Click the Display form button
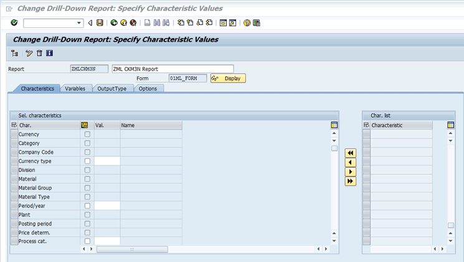The width and height of the screenshot is (464, 262). (x=228, y=78)
